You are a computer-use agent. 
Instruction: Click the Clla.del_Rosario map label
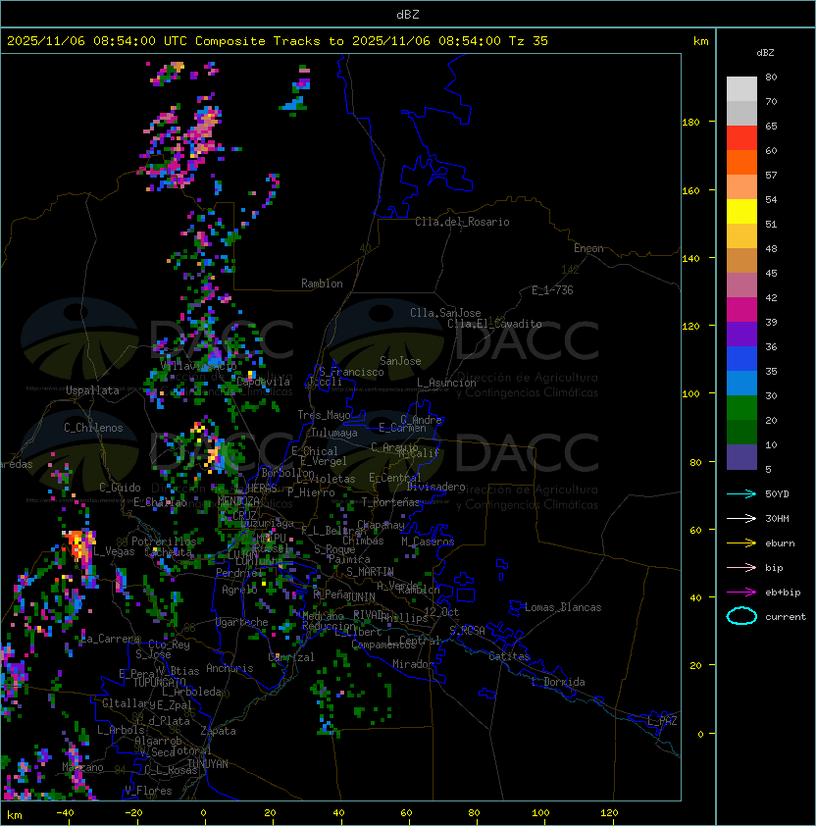(x=462, y=222)
